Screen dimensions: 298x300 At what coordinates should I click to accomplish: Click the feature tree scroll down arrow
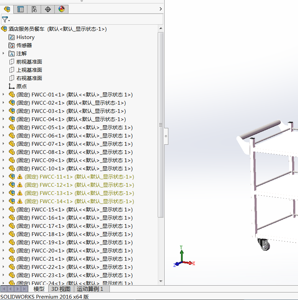161,281
